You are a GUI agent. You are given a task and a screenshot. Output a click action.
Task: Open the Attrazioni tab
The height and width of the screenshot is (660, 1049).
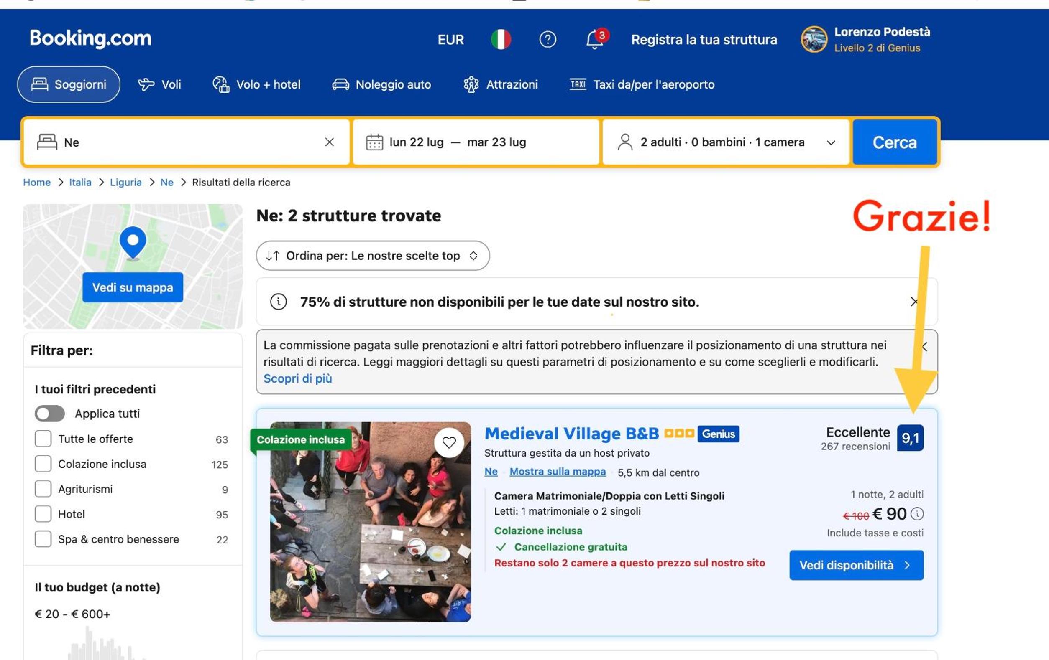coord(501,84)
